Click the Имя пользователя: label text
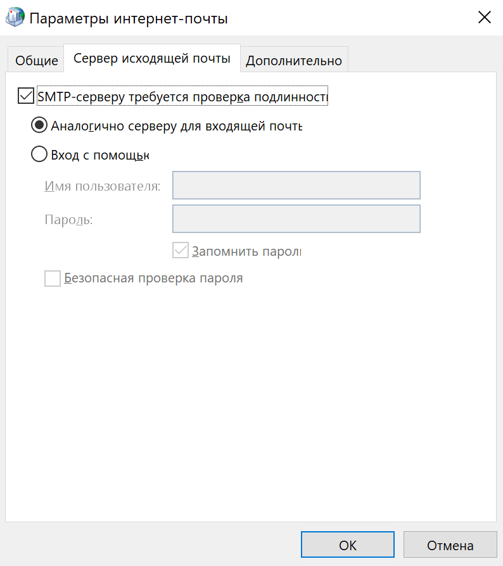 pos(103,186)
